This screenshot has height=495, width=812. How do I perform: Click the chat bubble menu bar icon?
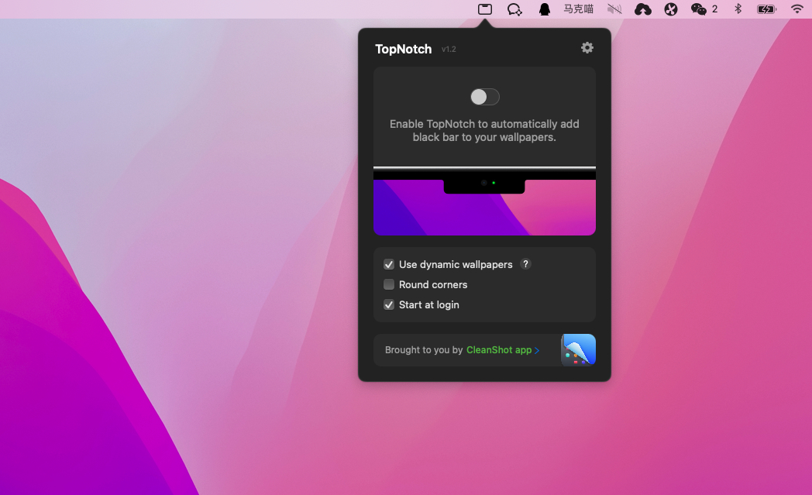[x=514, y=9]
